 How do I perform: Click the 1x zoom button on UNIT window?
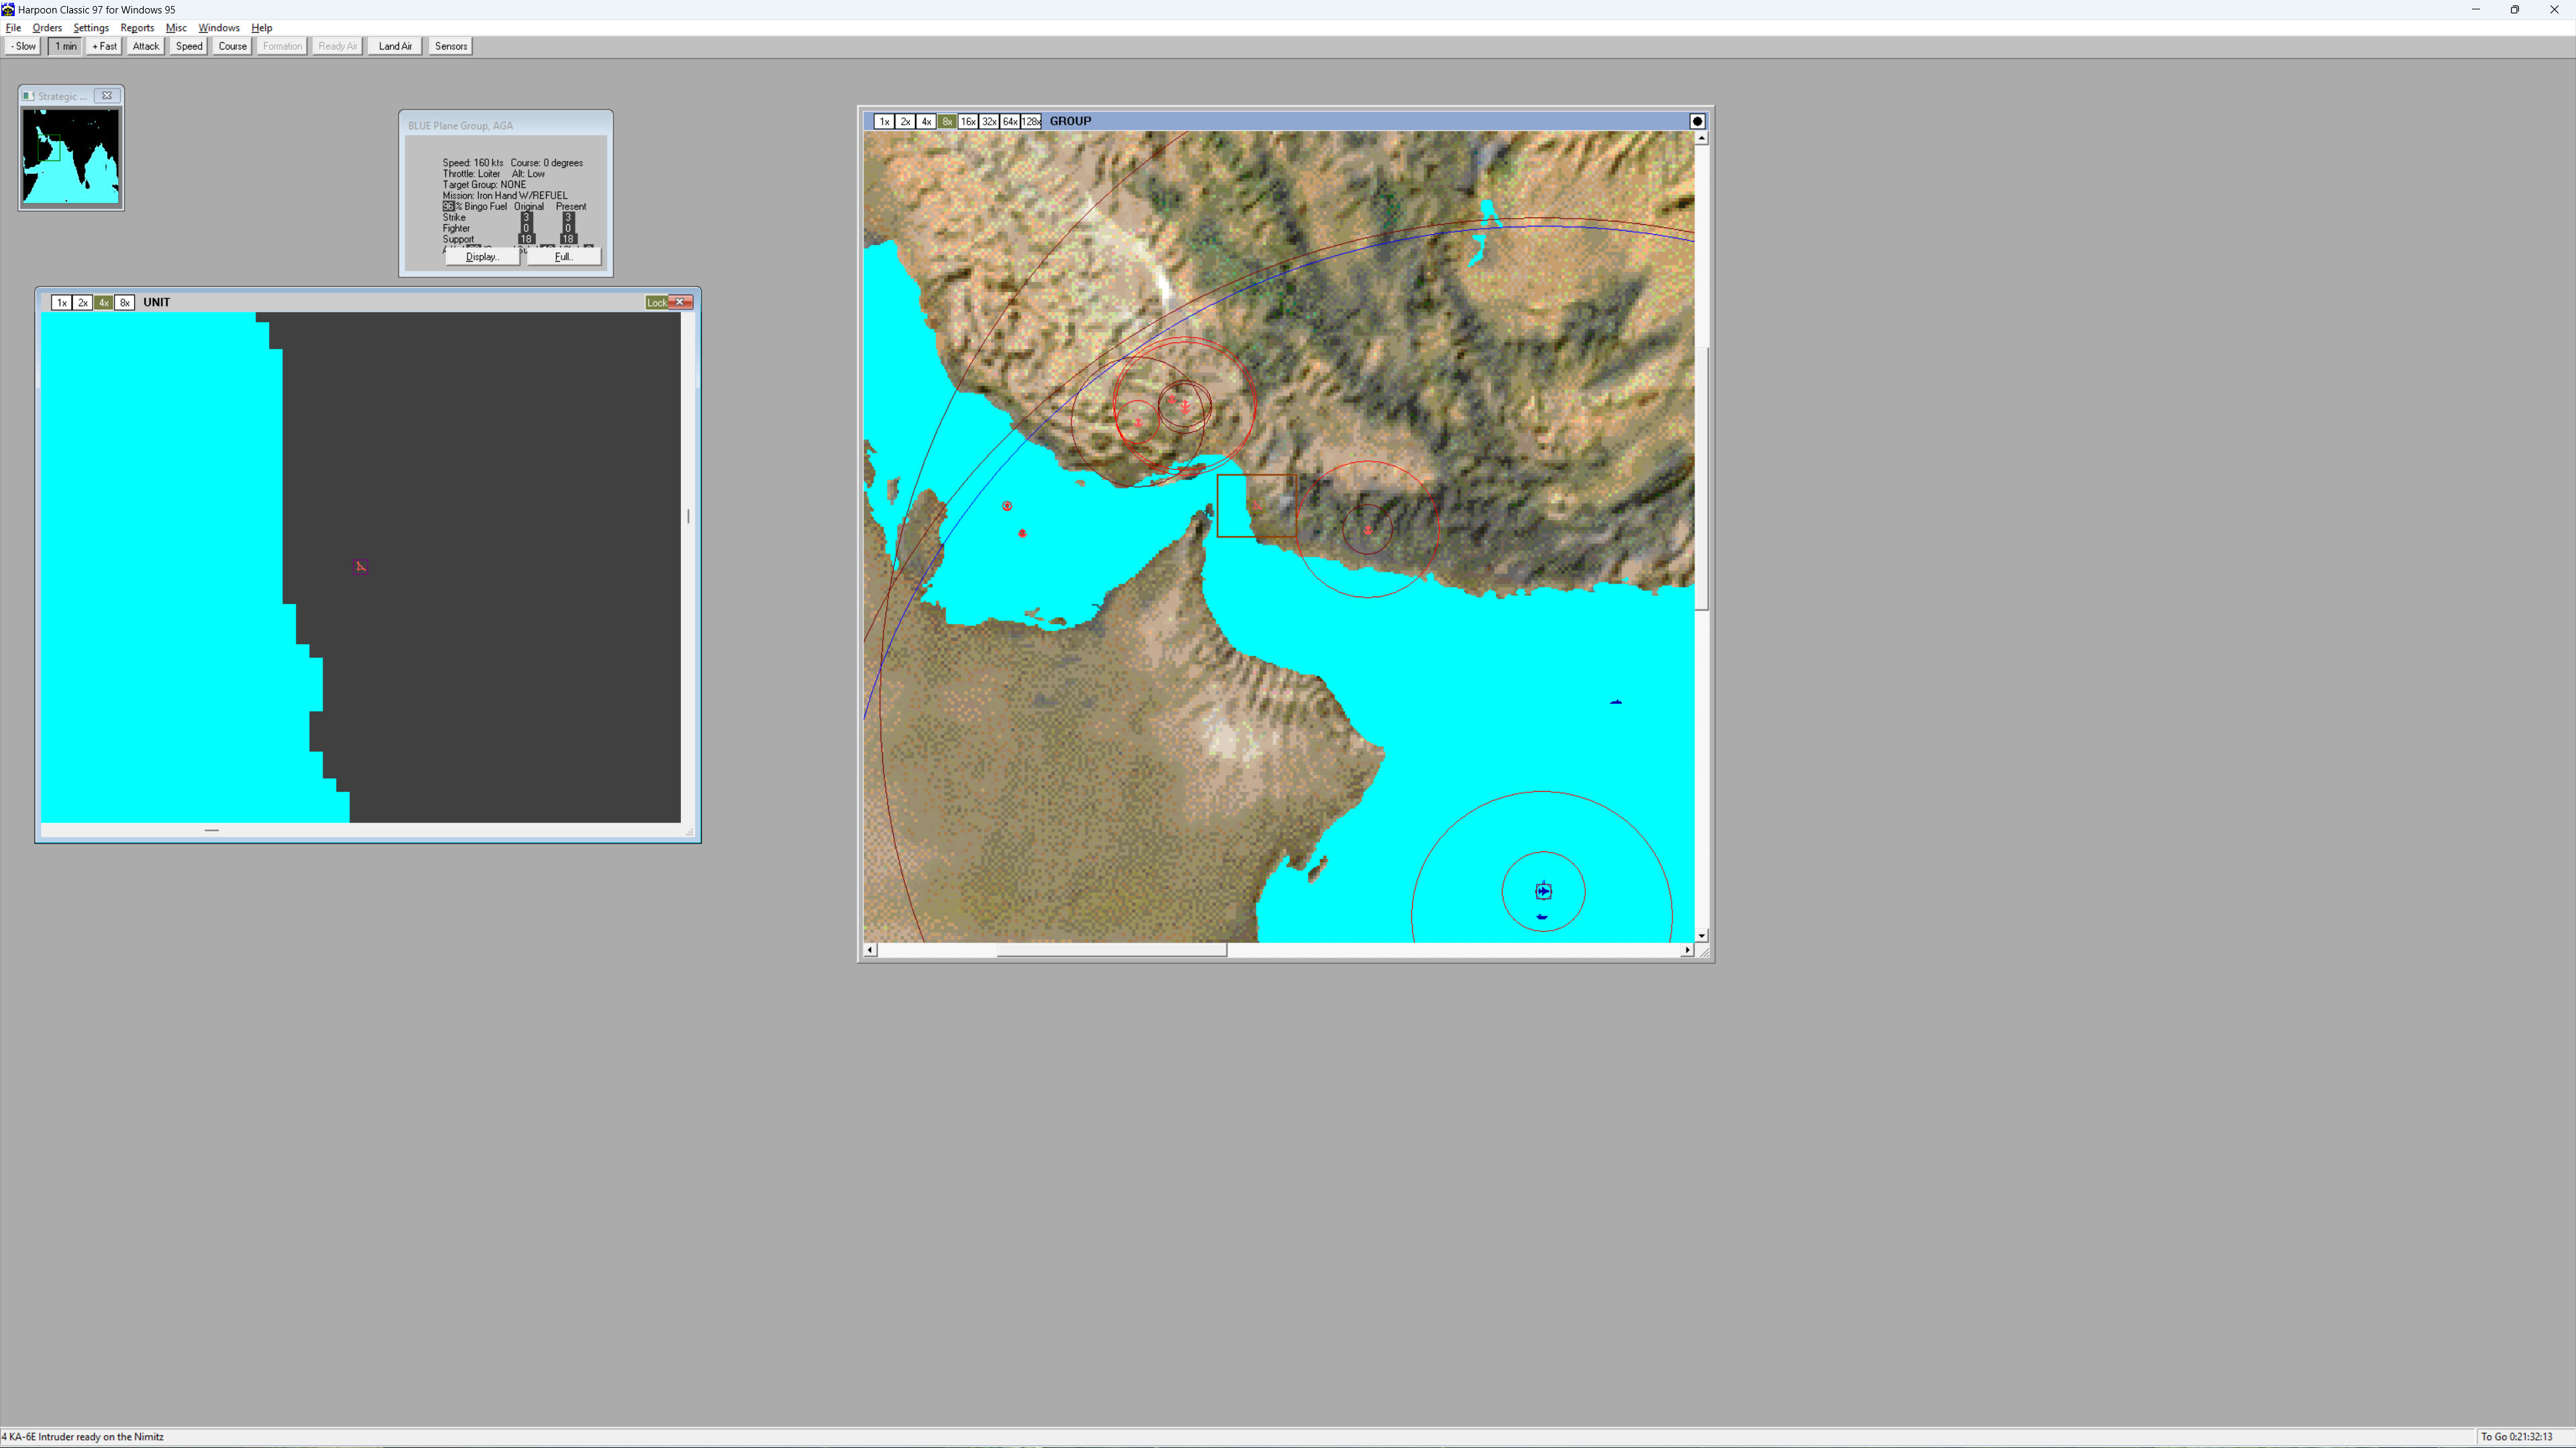point(62,302)
